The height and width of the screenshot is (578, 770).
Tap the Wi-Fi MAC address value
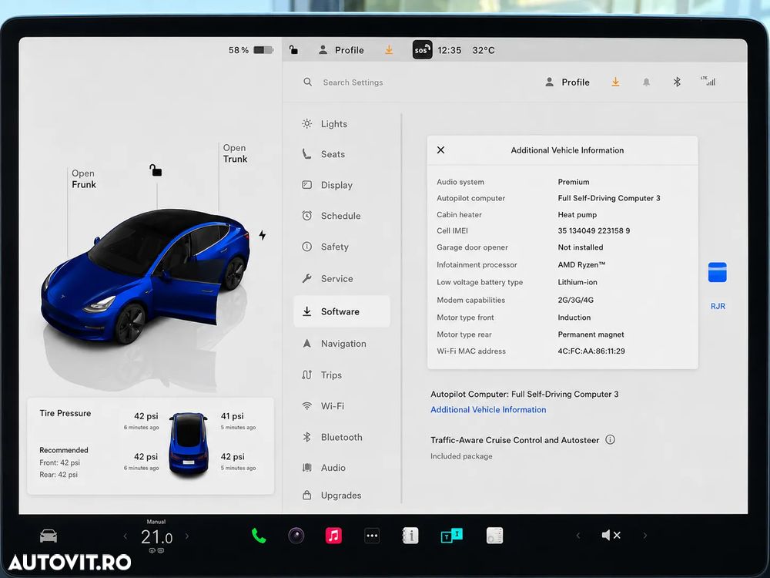[x=591, y=351]
